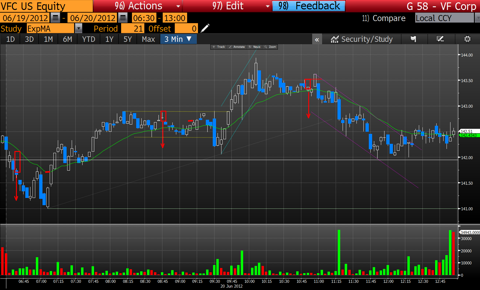Open the Compare option
This screenshot has height=290, width=480.
click(384, 18)
